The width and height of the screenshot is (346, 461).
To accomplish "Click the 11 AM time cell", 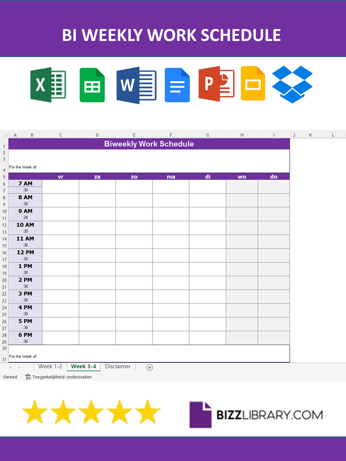I will click(25, 239).
